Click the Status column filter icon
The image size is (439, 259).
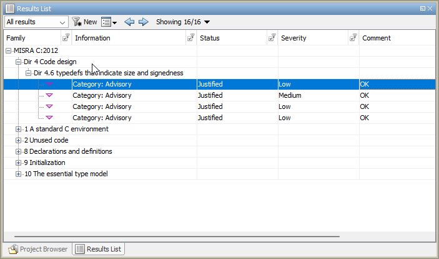(x=272, y=38)
